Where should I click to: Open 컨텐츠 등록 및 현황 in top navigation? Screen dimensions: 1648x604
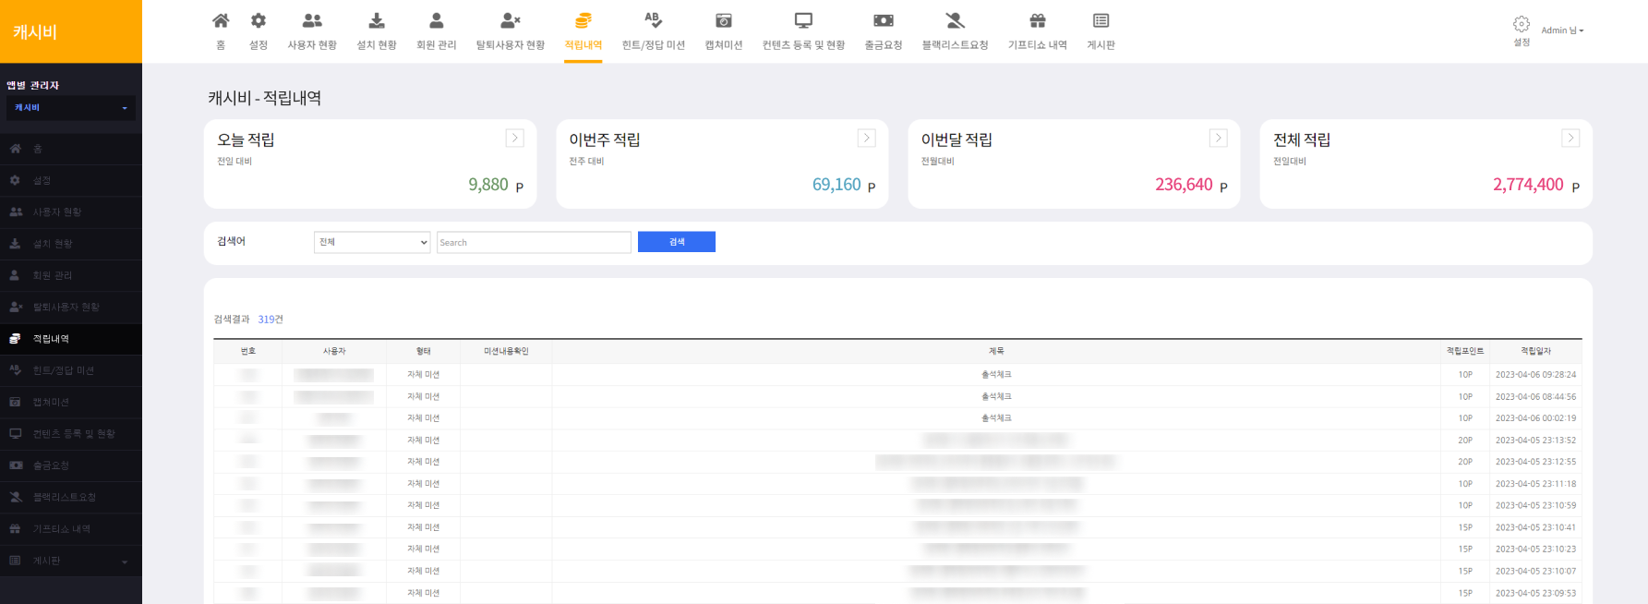803,31
